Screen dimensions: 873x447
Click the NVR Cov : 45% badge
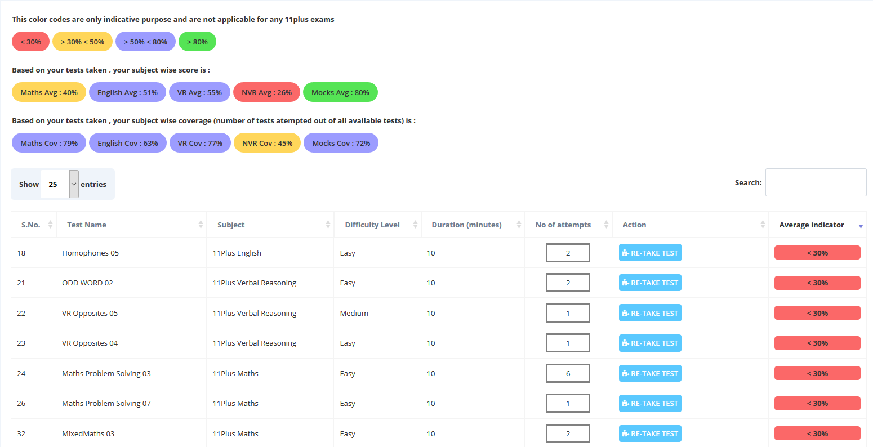pyautogui.click(x=267, y=143)
